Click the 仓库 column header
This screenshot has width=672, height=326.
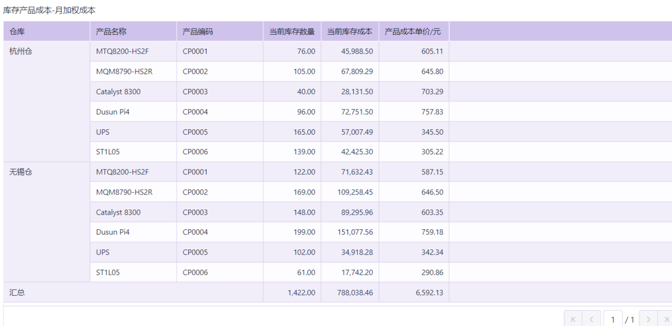coord(17,31)
